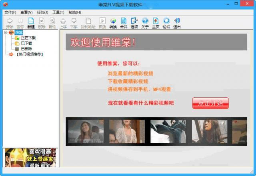This screenshot has height=176, width=256.
Task: Click the red 点击开始 button
Action: [210, 103]
